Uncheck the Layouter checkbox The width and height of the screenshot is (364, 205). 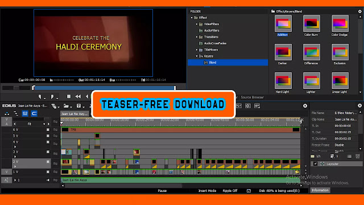(x=315, y=164)
